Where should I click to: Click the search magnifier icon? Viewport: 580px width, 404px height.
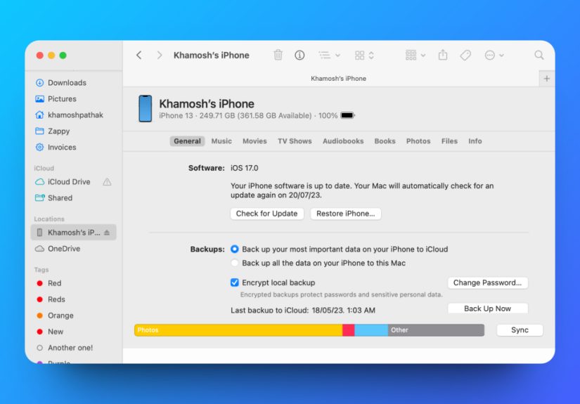coord(539,55)
